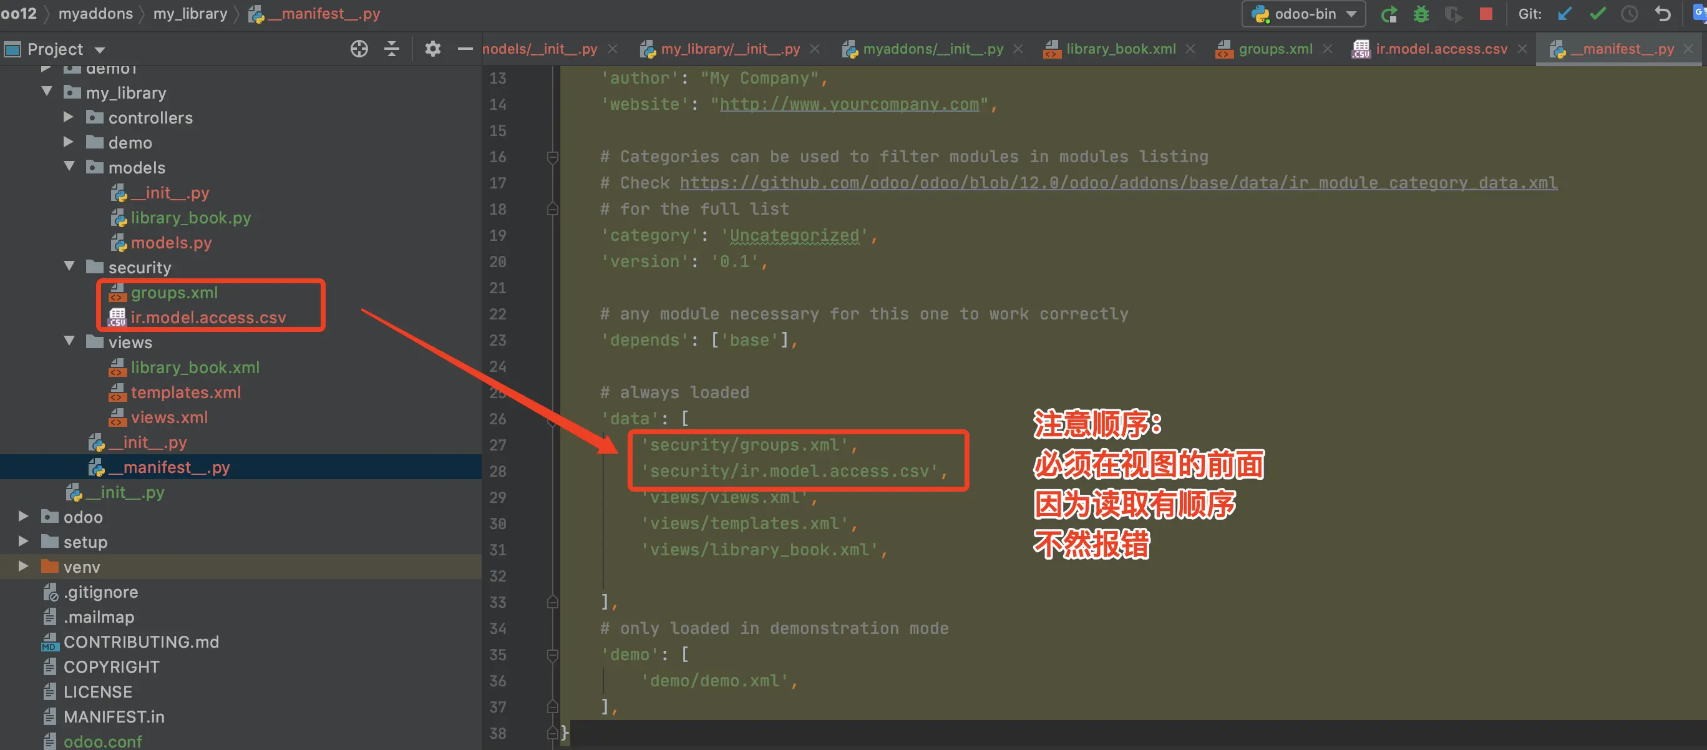
Task: Expand the venv folder
Action: (x=23, y=567)
